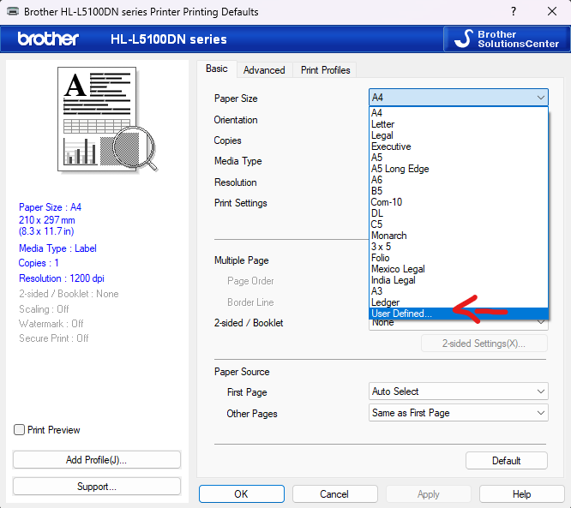The height and width of the screenshot is (508, 571).
Task: Open the Print Profiles tab
Action: click(325, 70)
